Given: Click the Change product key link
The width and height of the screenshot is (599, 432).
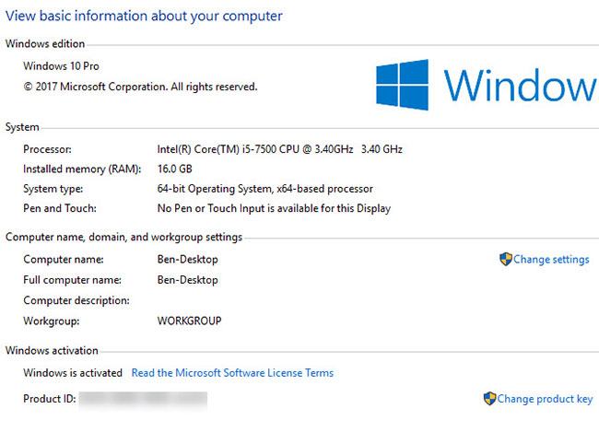Looking at the screenshot, I should (x=545, y=399).
